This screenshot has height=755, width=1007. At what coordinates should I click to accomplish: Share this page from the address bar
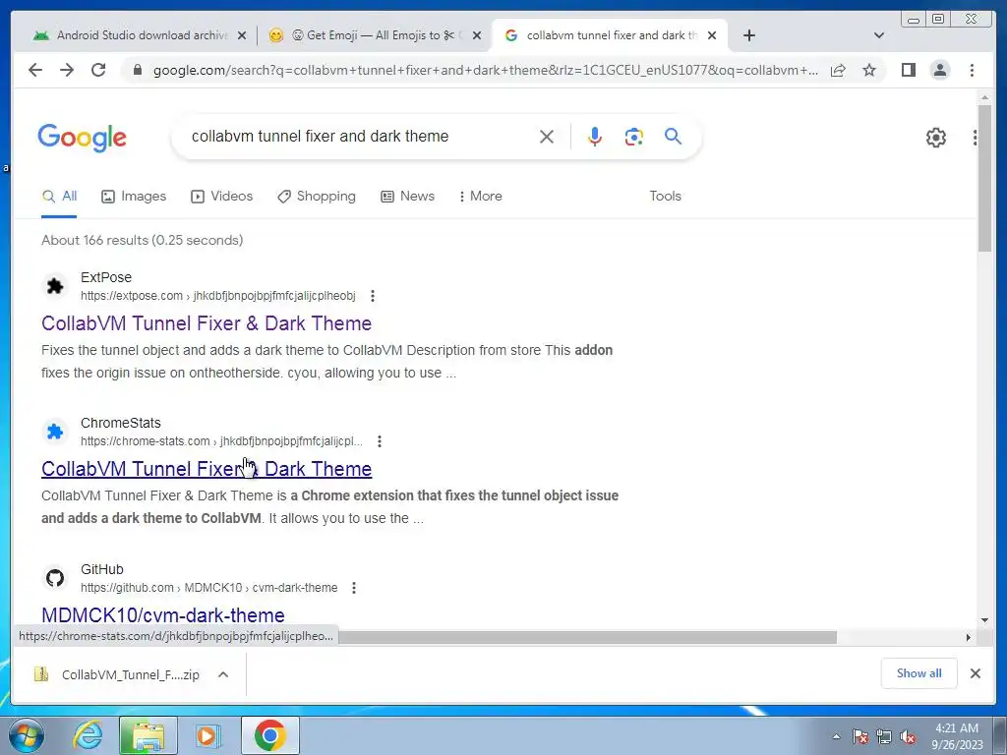838,71
